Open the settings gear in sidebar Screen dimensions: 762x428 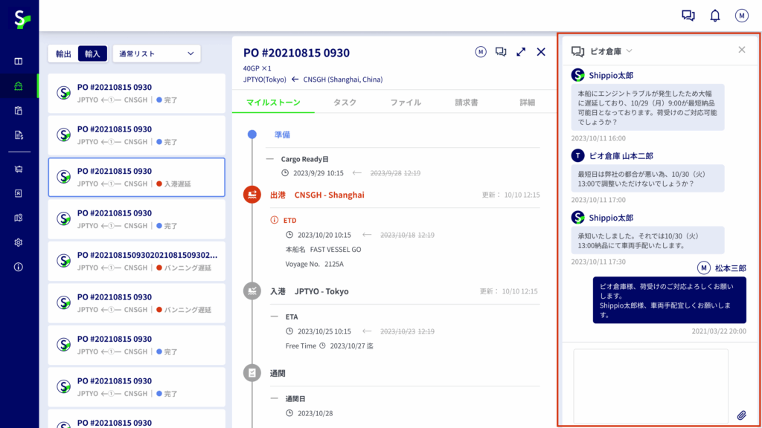click(19, 242)
